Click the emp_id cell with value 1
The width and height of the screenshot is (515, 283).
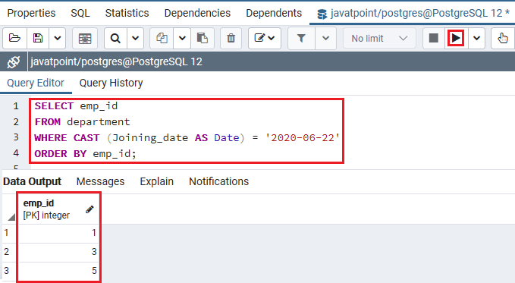(59, 233)
